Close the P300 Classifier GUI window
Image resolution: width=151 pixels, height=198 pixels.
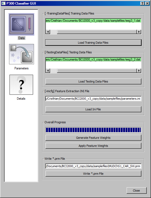coord(147,3)
